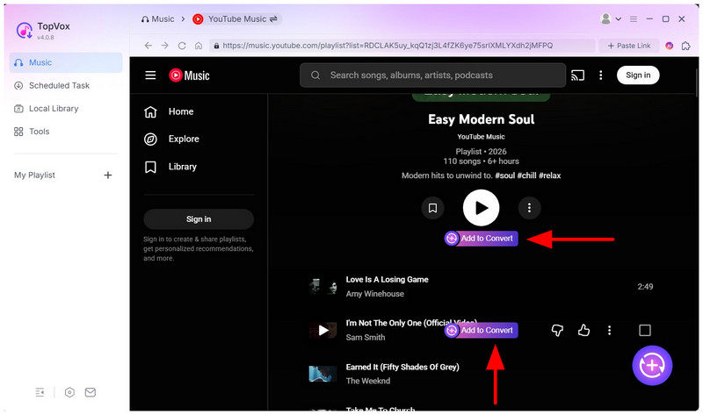703x415 pixels.
Task: Collapse sidebar using bottom-left list icon
Action: point(40,392)
